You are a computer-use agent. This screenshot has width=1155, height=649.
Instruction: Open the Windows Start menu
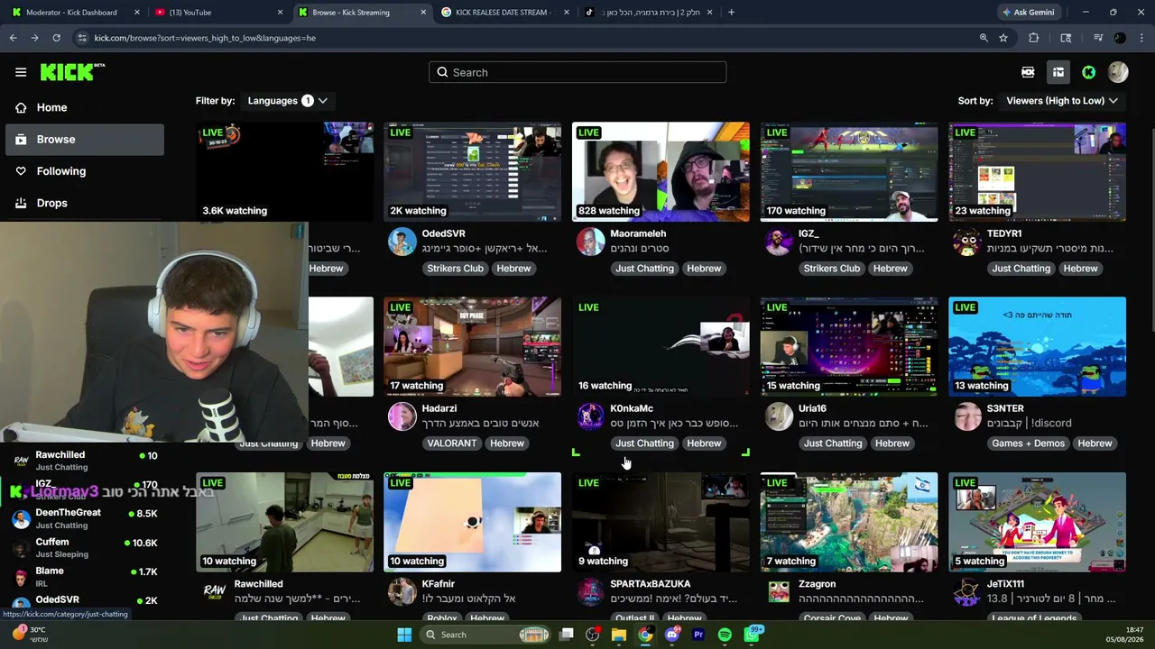[x=404, y=635]
